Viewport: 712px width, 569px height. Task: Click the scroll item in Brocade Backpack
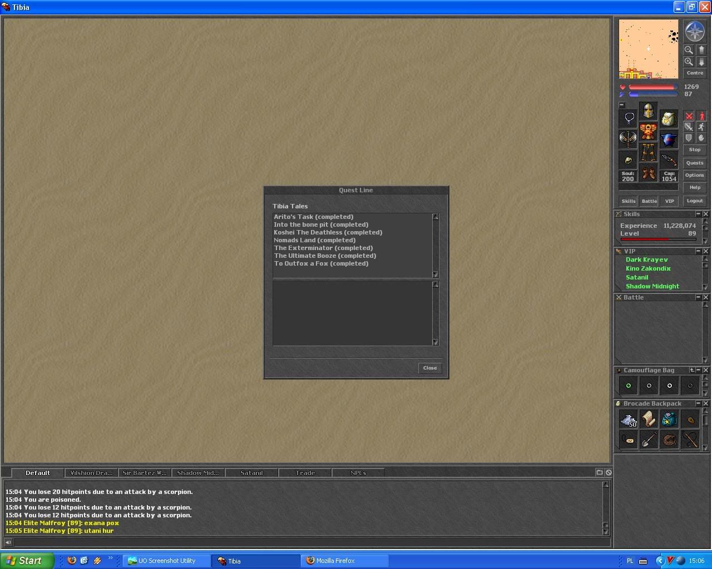point(649,420)
